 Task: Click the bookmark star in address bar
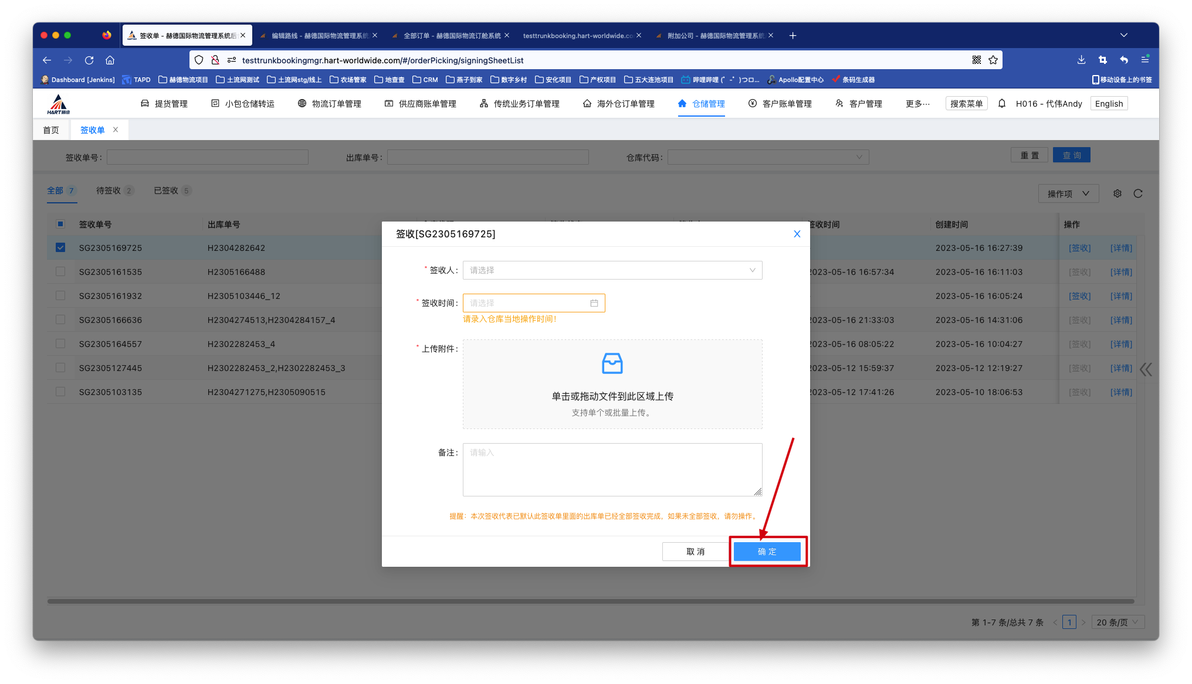993,60
